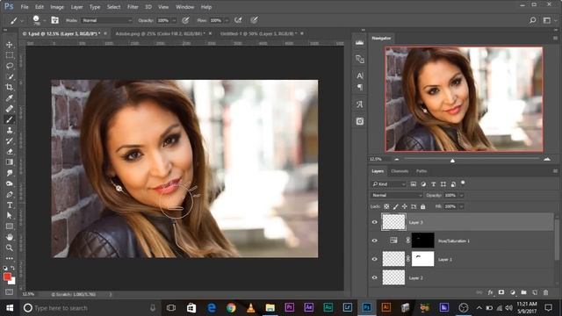The width and height of the screenshot is (562, 316).
Task: Select the Eyedropper tool
Action: [10, 97]
